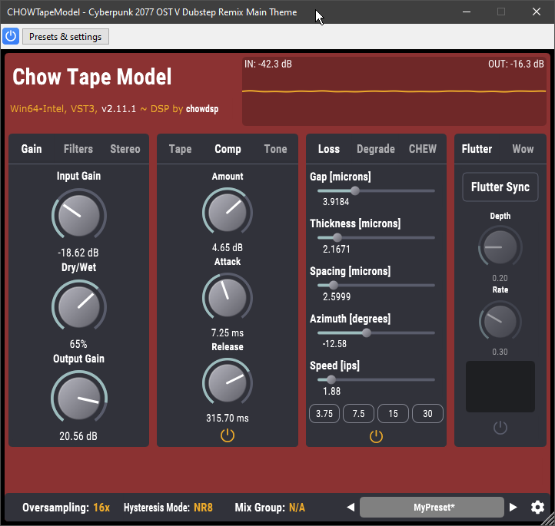Image resolution: width=555 pixels, height=526 pixels.
Task: Click the Output Gain value 20.56 dB
Action: coord(78,436)
